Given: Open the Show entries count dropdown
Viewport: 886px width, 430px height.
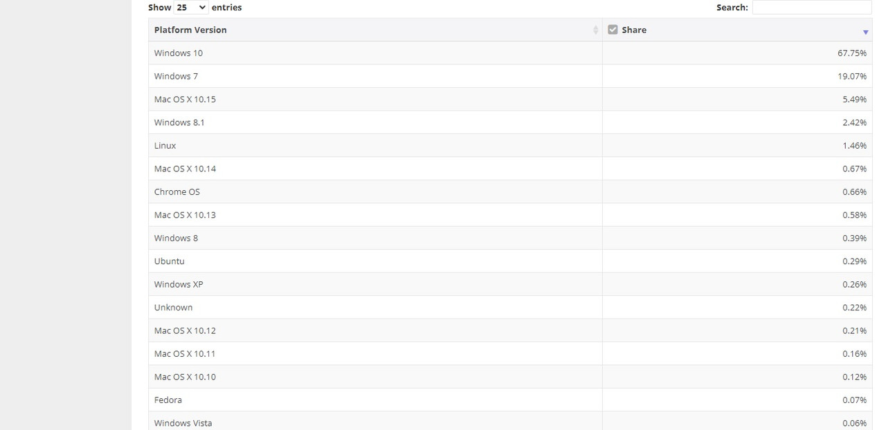Looking at the screenshot, I should pos(191,7).
